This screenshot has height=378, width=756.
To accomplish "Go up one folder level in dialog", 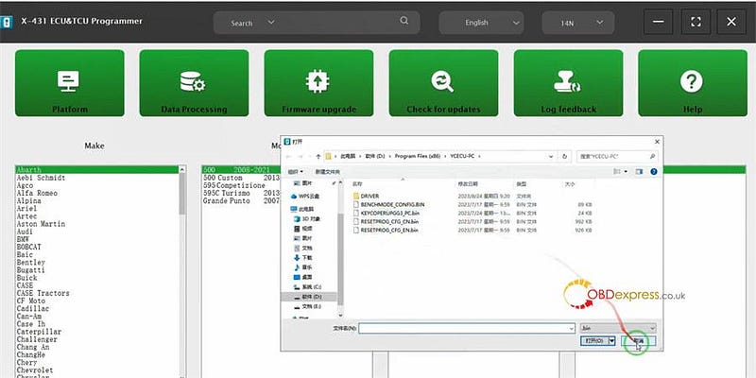I will (318, 156).
